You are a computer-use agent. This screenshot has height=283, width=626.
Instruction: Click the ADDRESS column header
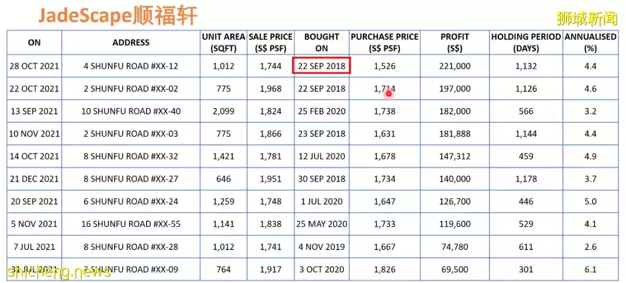pos(131,42)
